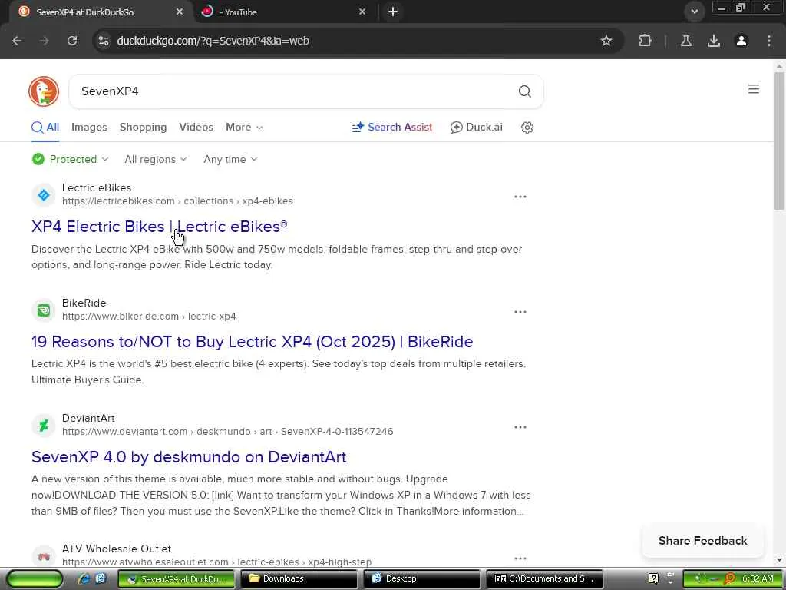Open the DuckDuckGo hamburger menu
Image resolution: width=786 pixels, height=590 pixels.
click(754, 89)
